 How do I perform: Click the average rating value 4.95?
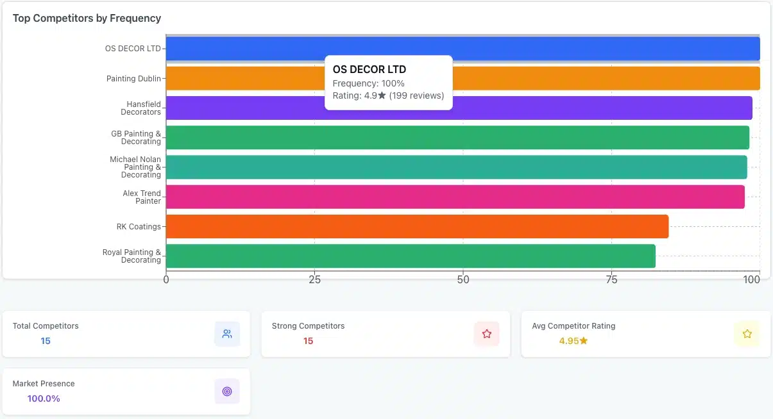[573, 341]
